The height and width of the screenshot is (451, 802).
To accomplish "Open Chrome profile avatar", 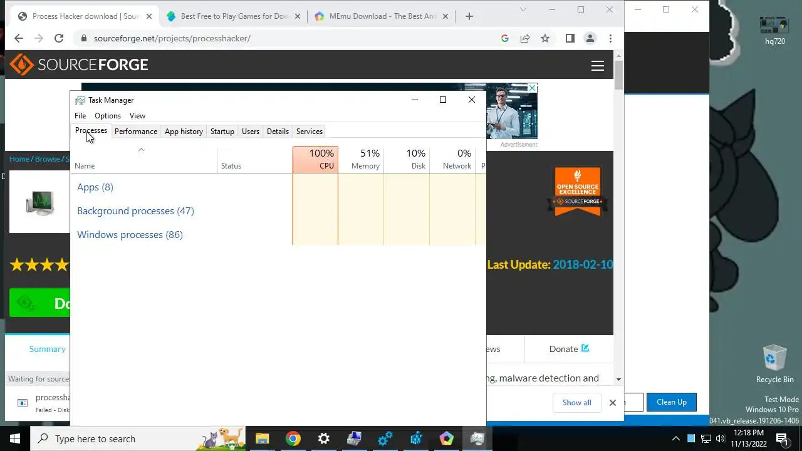I will click(590, 38).
